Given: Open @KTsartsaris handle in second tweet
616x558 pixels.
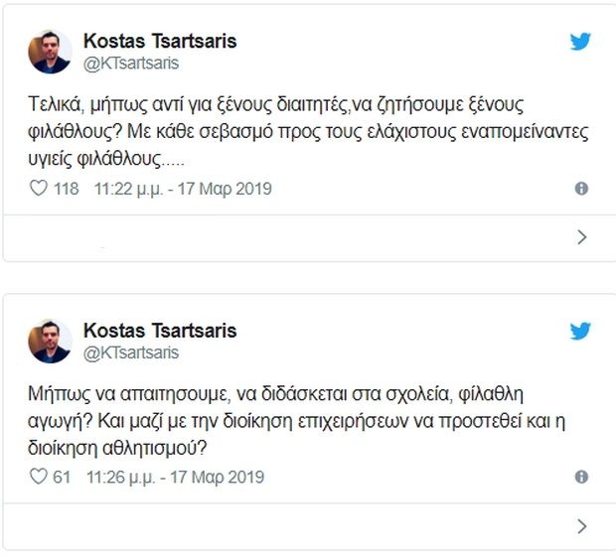Looking at the screenshot, I should pyautogui.click(x=132, y=351).
